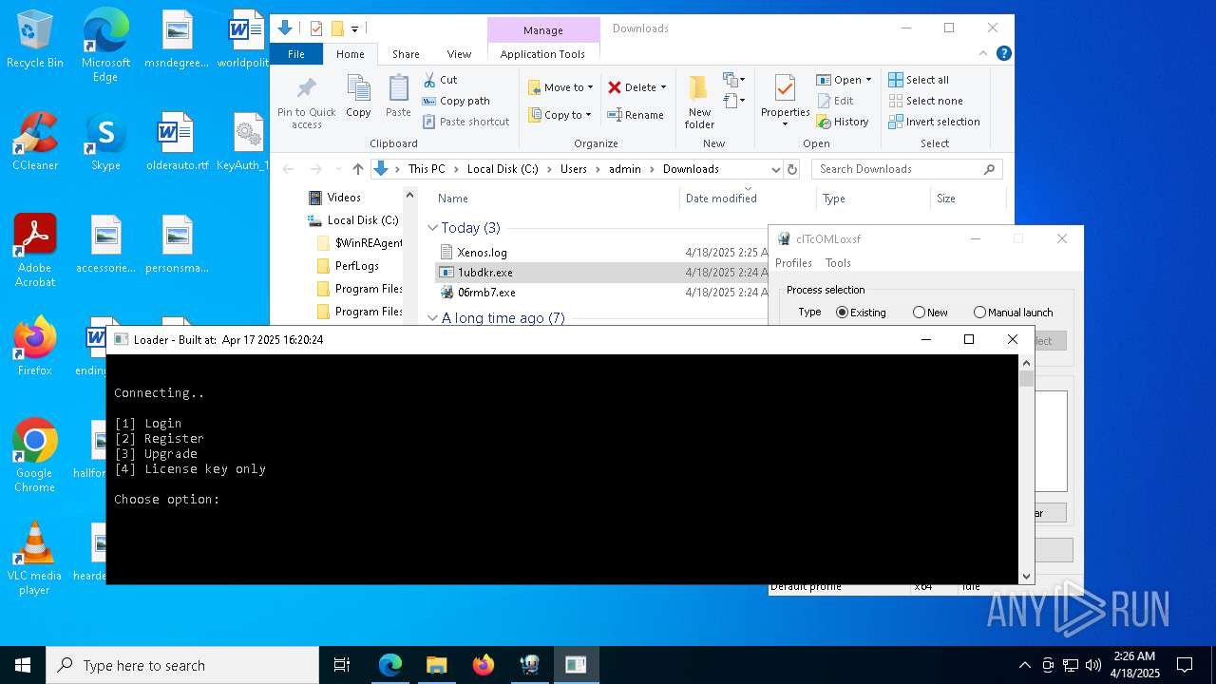
Task: Click Edit in the Open group
Action: [x=835, y=101]
